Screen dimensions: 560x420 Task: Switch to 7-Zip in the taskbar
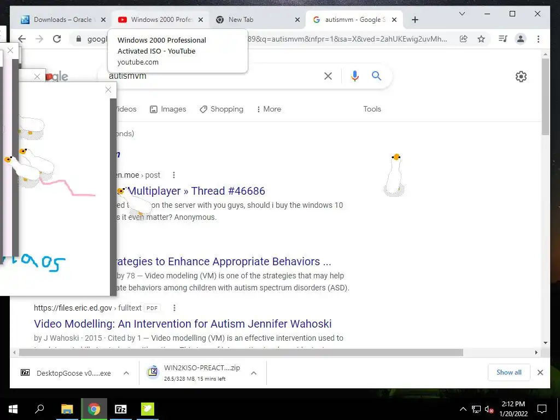pos(121,409)
